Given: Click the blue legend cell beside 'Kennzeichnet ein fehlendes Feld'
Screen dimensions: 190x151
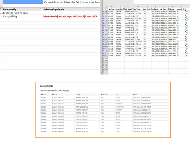Looking at the screenshot, I should coord(23,2).
